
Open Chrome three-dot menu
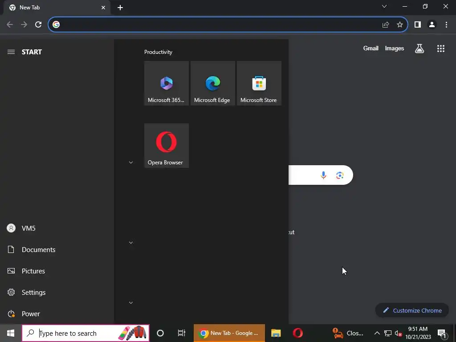(x=446, y=25)
